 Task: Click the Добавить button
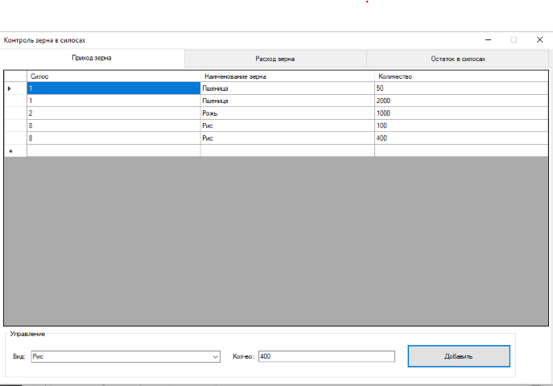click(x=458, y=356)
